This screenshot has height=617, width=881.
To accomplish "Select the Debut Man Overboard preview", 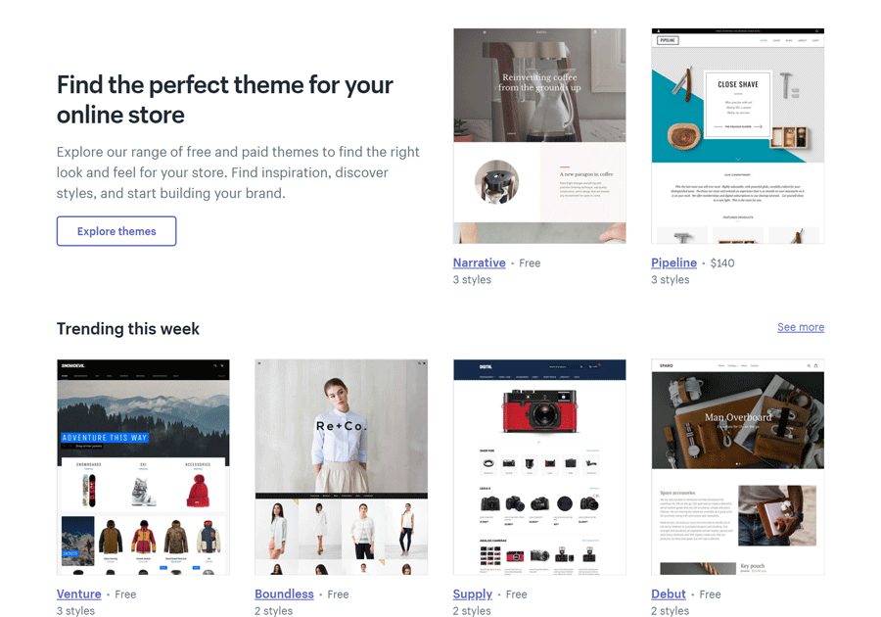I will pos(738,467).
